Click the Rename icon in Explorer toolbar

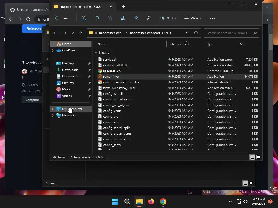(123, 18)
